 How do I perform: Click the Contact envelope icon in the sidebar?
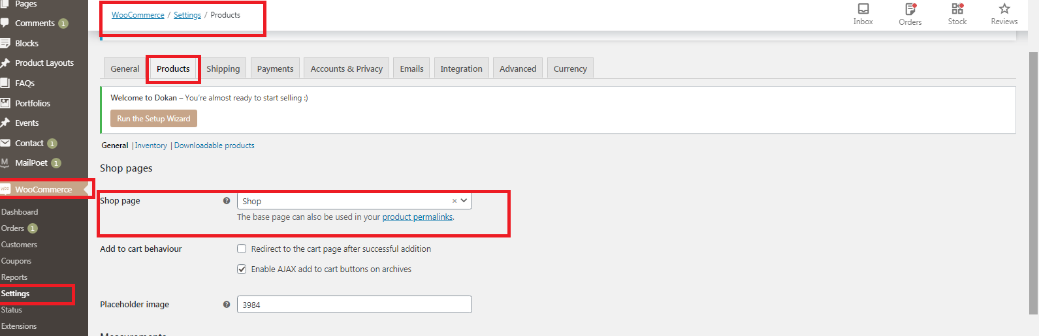tap(5, 143)
